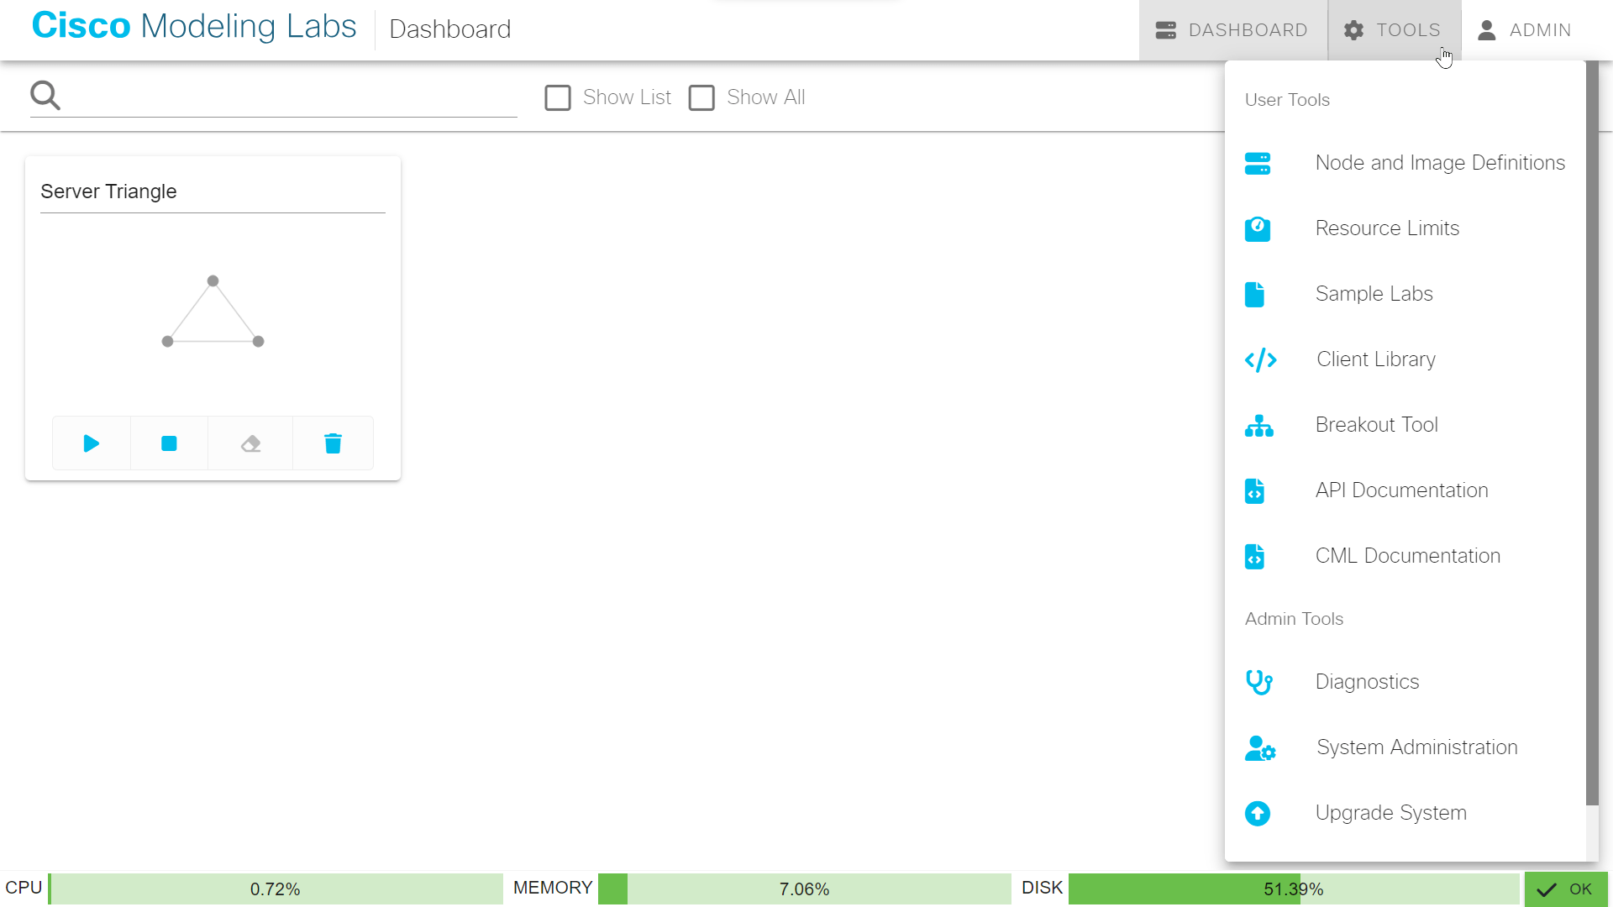This screenshot has height=907, width=1613.
Task: Select the Resource Limits tool
Action: (x=1387, y=228)
